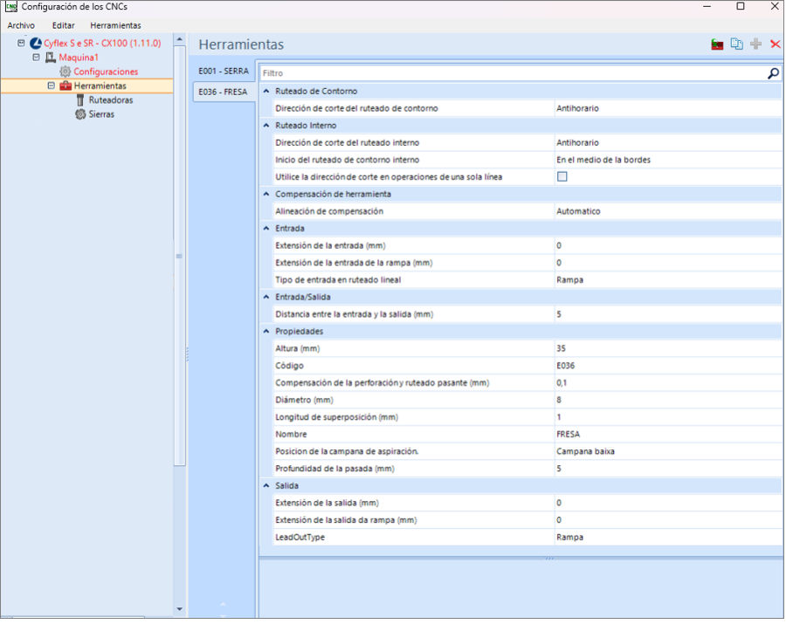Open the Archivo menu
Image resolution: width=786 pixels, height=624 pixels.
point(21,25)
